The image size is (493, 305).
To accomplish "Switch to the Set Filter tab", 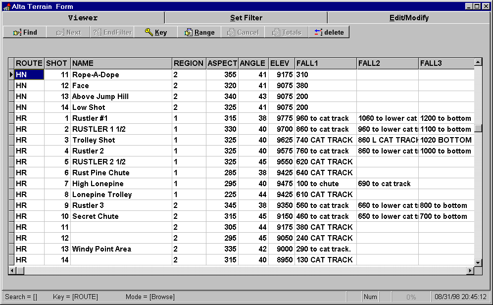I will (246, 18).
